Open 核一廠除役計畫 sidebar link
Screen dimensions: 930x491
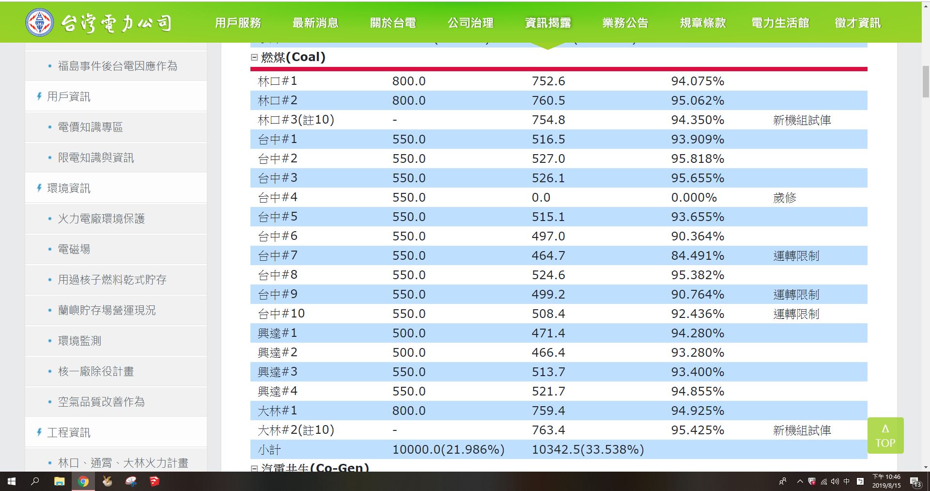(96, 371)
